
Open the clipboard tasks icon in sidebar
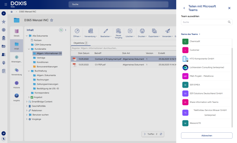(4, 38)
